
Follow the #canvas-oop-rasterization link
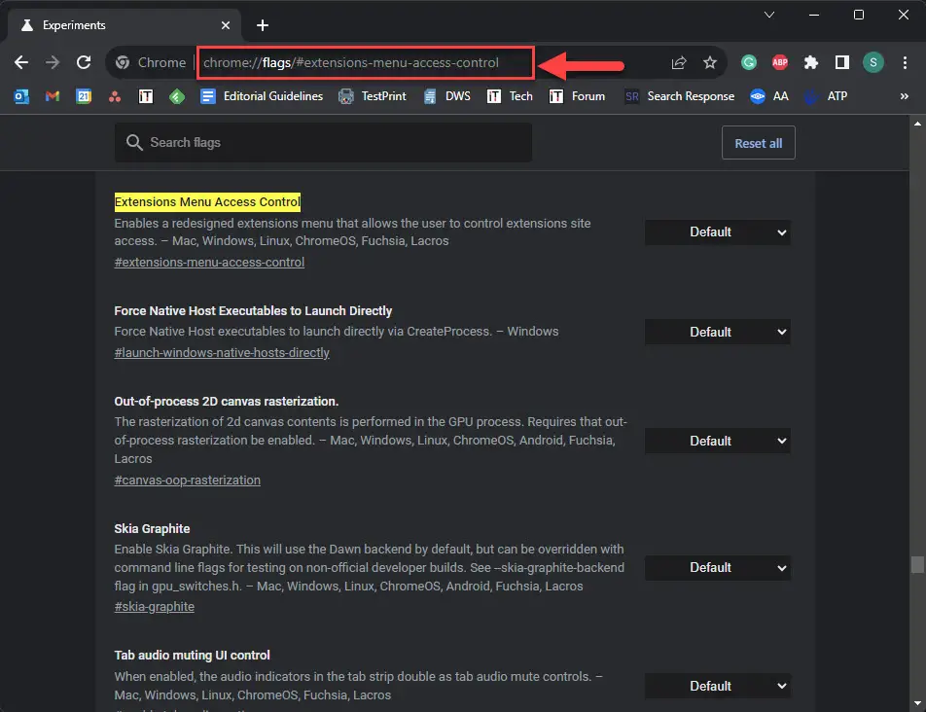(x=187, y=480)
